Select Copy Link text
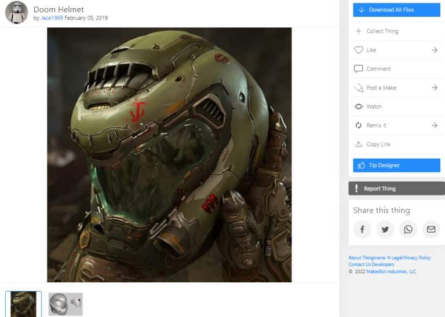The height and width of the screenshot is (317, 445). 378,144
